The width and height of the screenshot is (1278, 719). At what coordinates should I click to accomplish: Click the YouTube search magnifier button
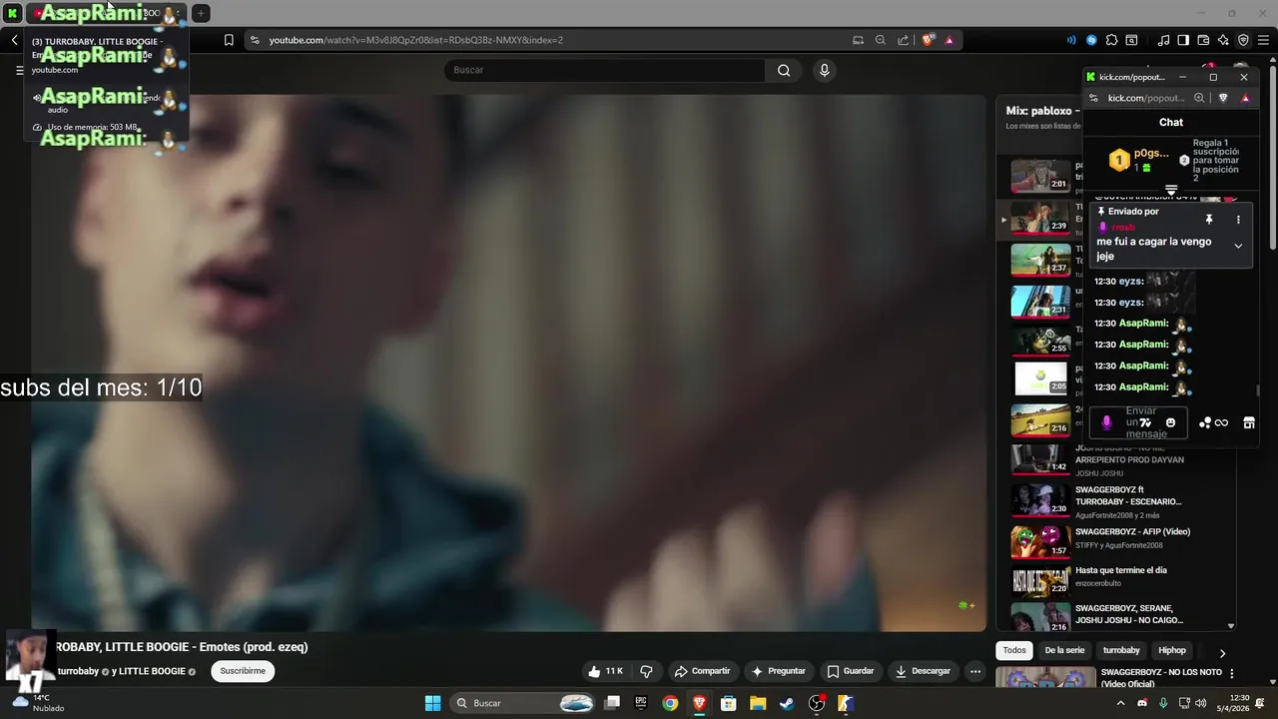[784, 70]
